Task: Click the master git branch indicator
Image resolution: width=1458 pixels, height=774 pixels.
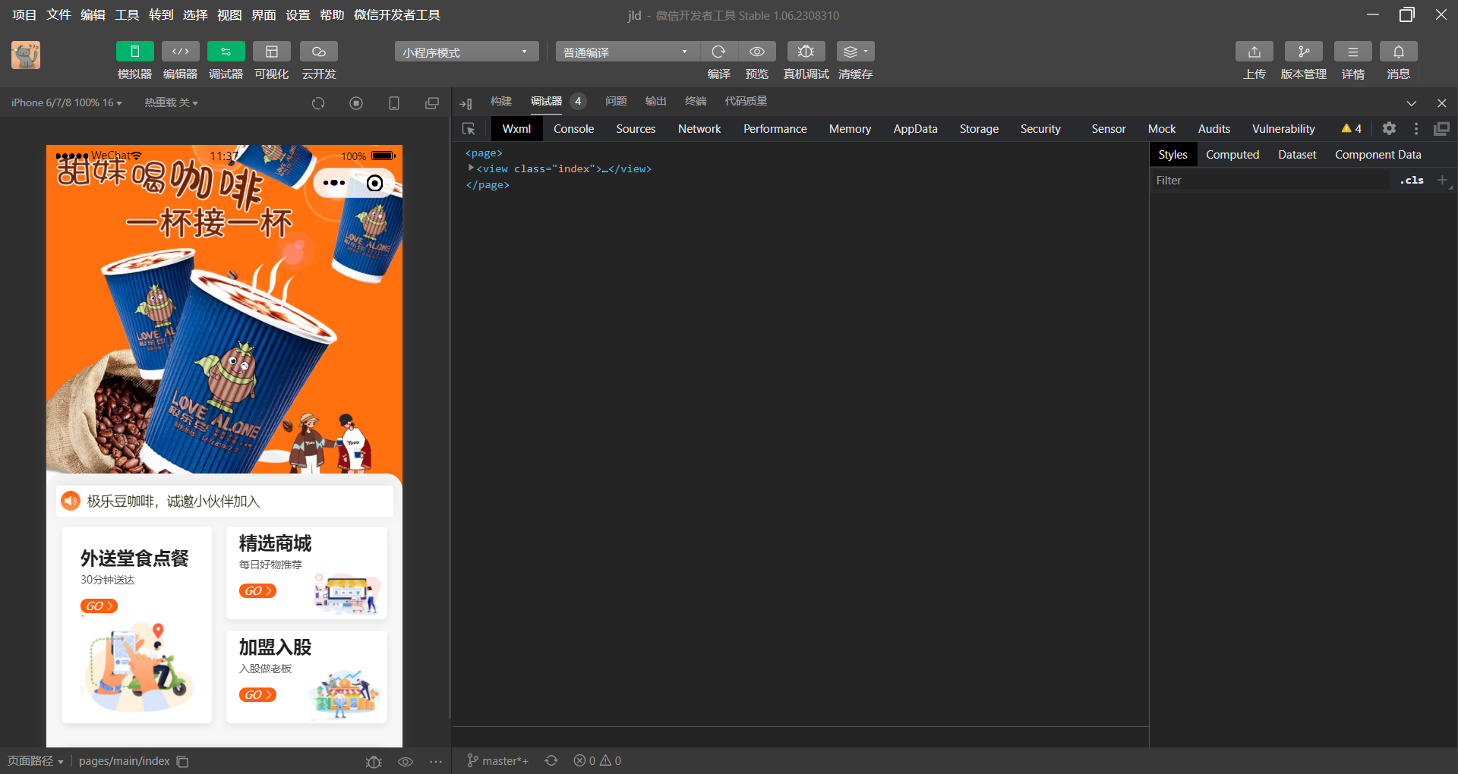Action: pos(497,761)
